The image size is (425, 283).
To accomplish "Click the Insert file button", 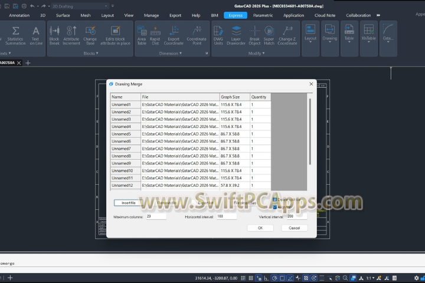I will click(x=128, y=203).
